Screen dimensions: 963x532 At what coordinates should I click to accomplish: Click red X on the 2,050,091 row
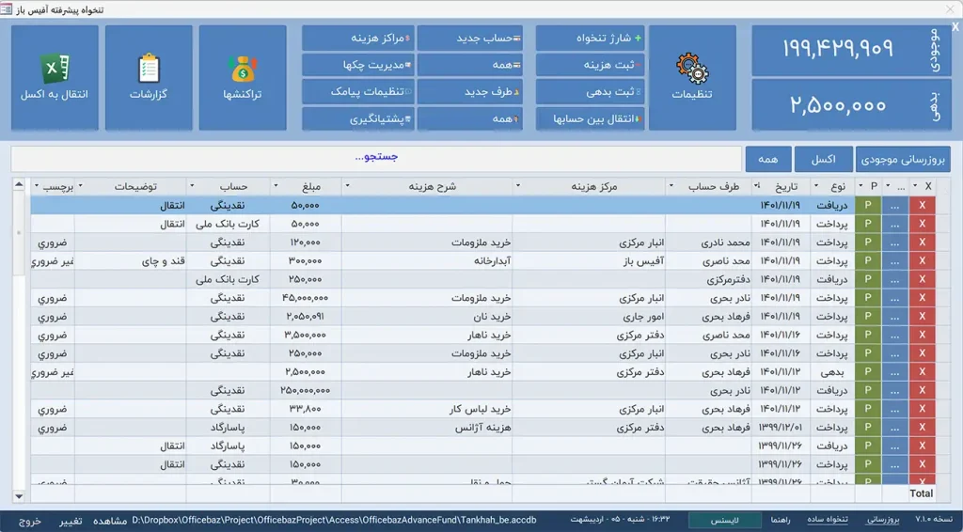922,316
